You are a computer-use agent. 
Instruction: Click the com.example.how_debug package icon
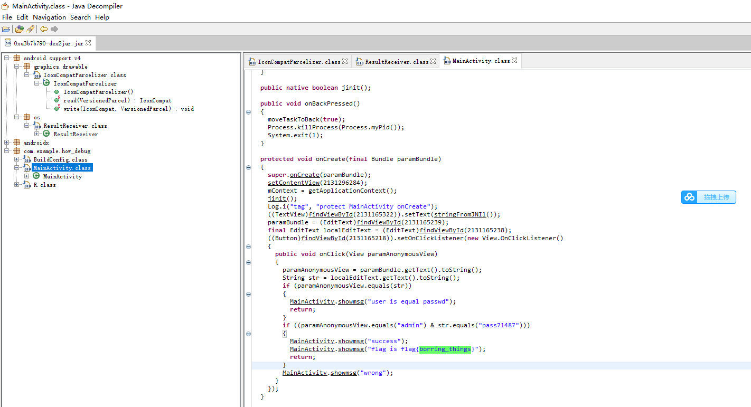(17, 151)
